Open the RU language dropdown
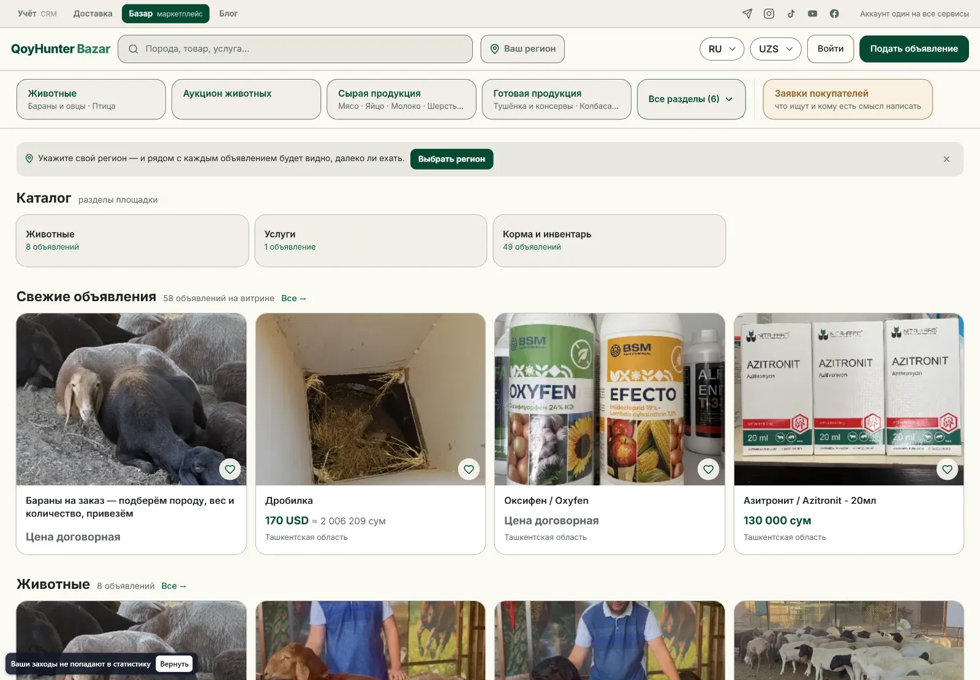980x680 pixels. (x=722, y=49)
